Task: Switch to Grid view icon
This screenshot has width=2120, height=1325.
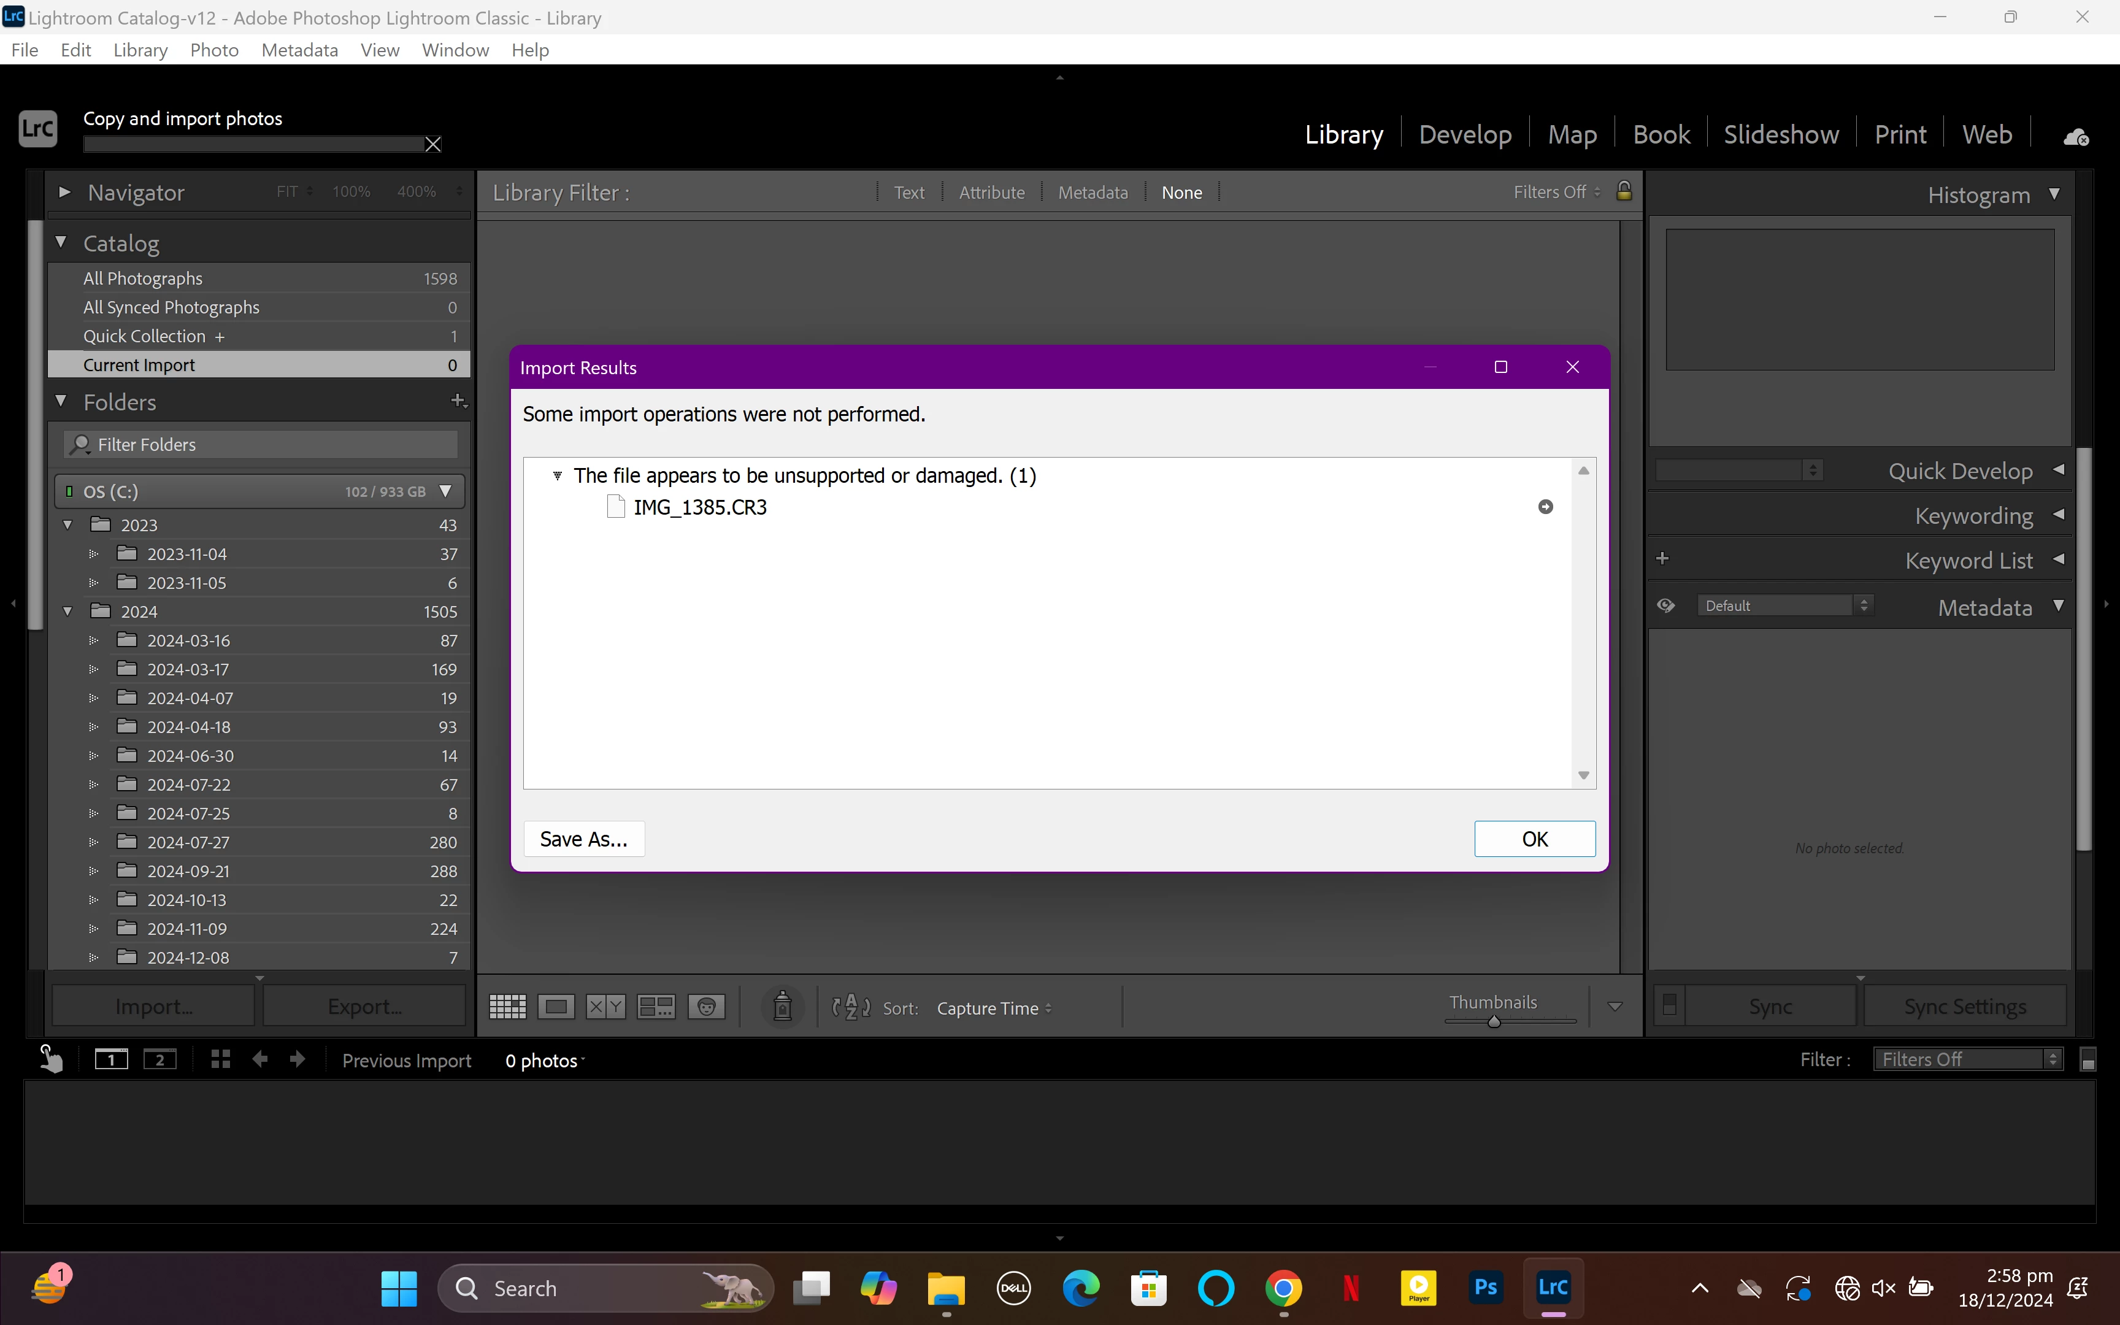Action: click(x=507, y=1007)
